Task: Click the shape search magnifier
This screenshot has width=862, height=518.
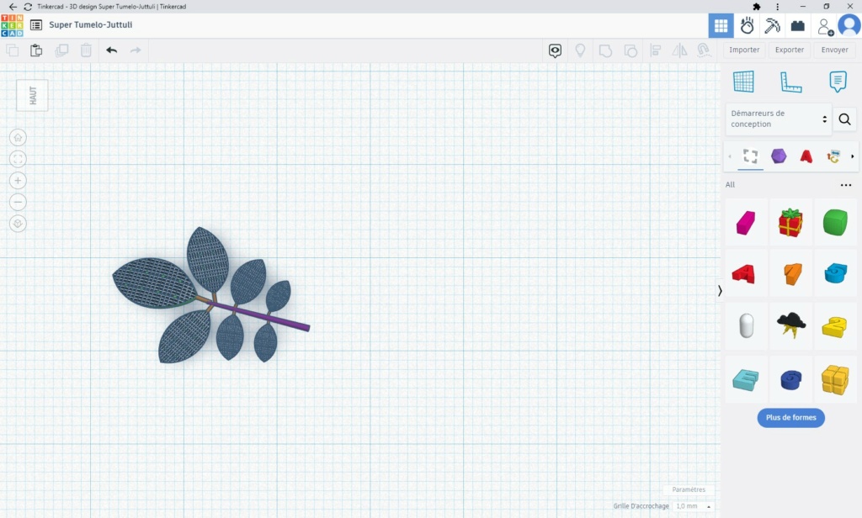Action: point(845,119)
